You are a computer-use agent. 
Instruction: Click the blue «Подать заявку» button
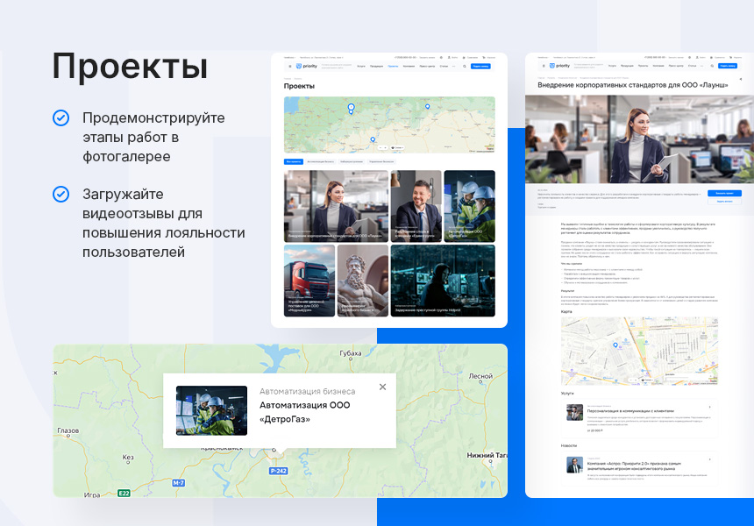(x=480, y=66)
